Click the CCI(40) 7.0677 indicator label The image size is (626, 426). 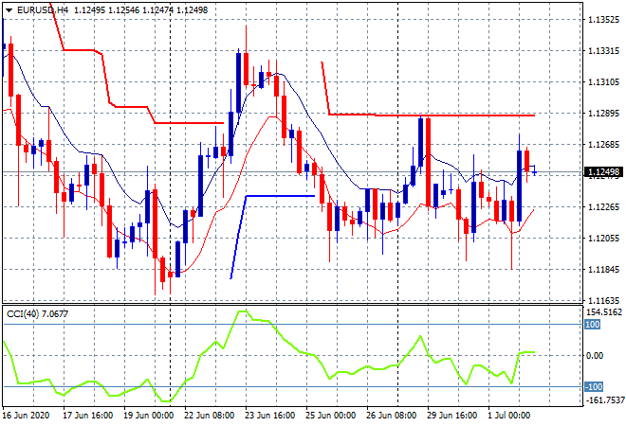point(38,314)
